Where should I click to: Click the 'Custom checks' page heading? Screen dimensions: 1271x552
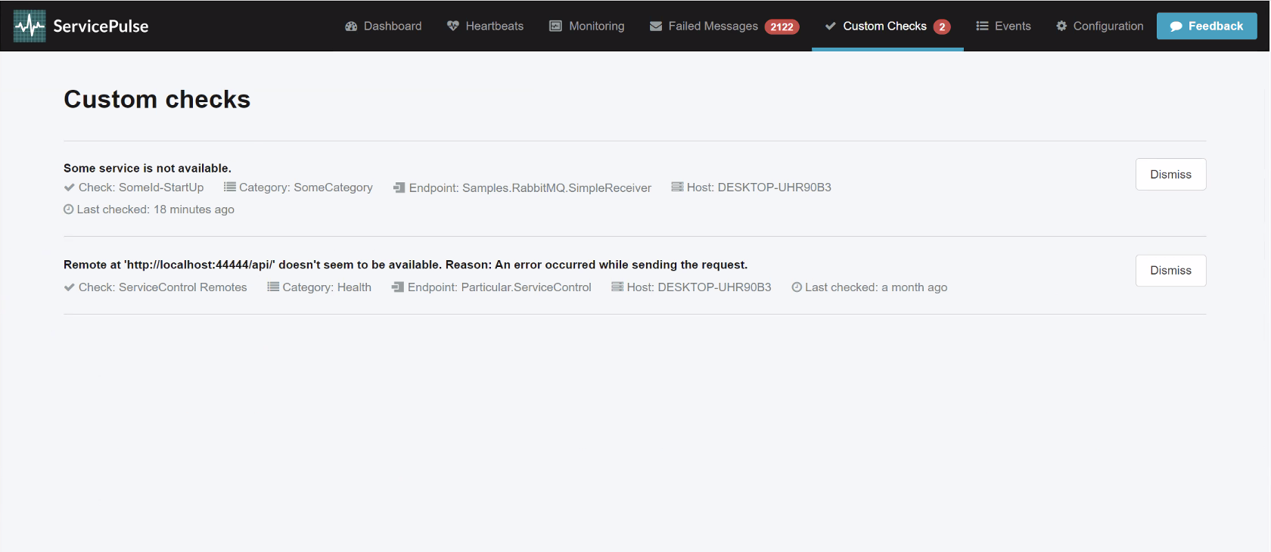157,99
